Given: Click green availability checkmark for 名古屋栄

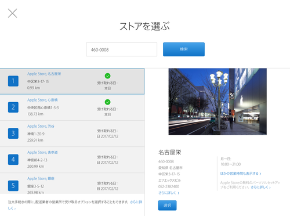Looking at the screenshot, I should pos(107,76).
